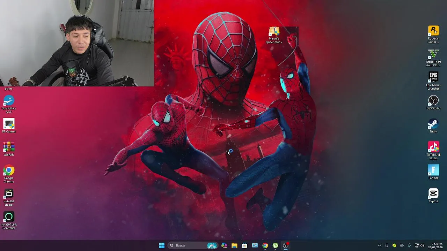Image resolution: width=447 pixels, height=251 pixels.
Task: Launch Steam from the desktop
Action: point(433,126)
